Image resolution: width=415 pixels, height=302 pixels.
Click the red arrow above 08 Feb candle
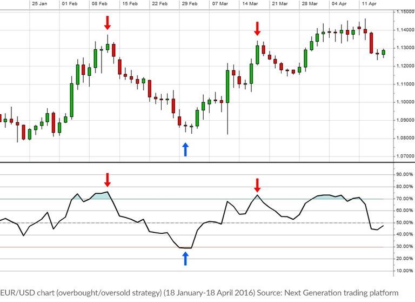[107, 23]
